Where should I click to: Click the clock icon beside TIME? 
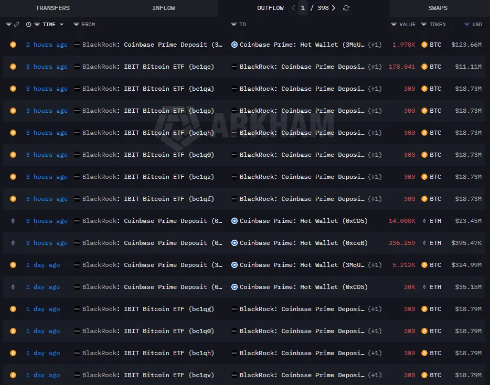click(28, 24)
